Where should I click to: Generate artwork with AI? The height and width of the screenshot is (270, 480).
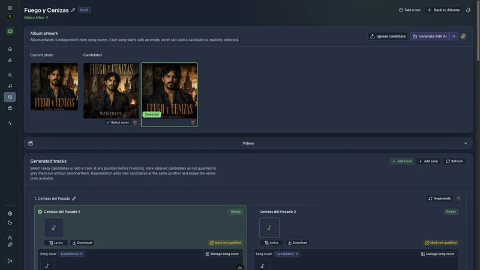(430, 37)
